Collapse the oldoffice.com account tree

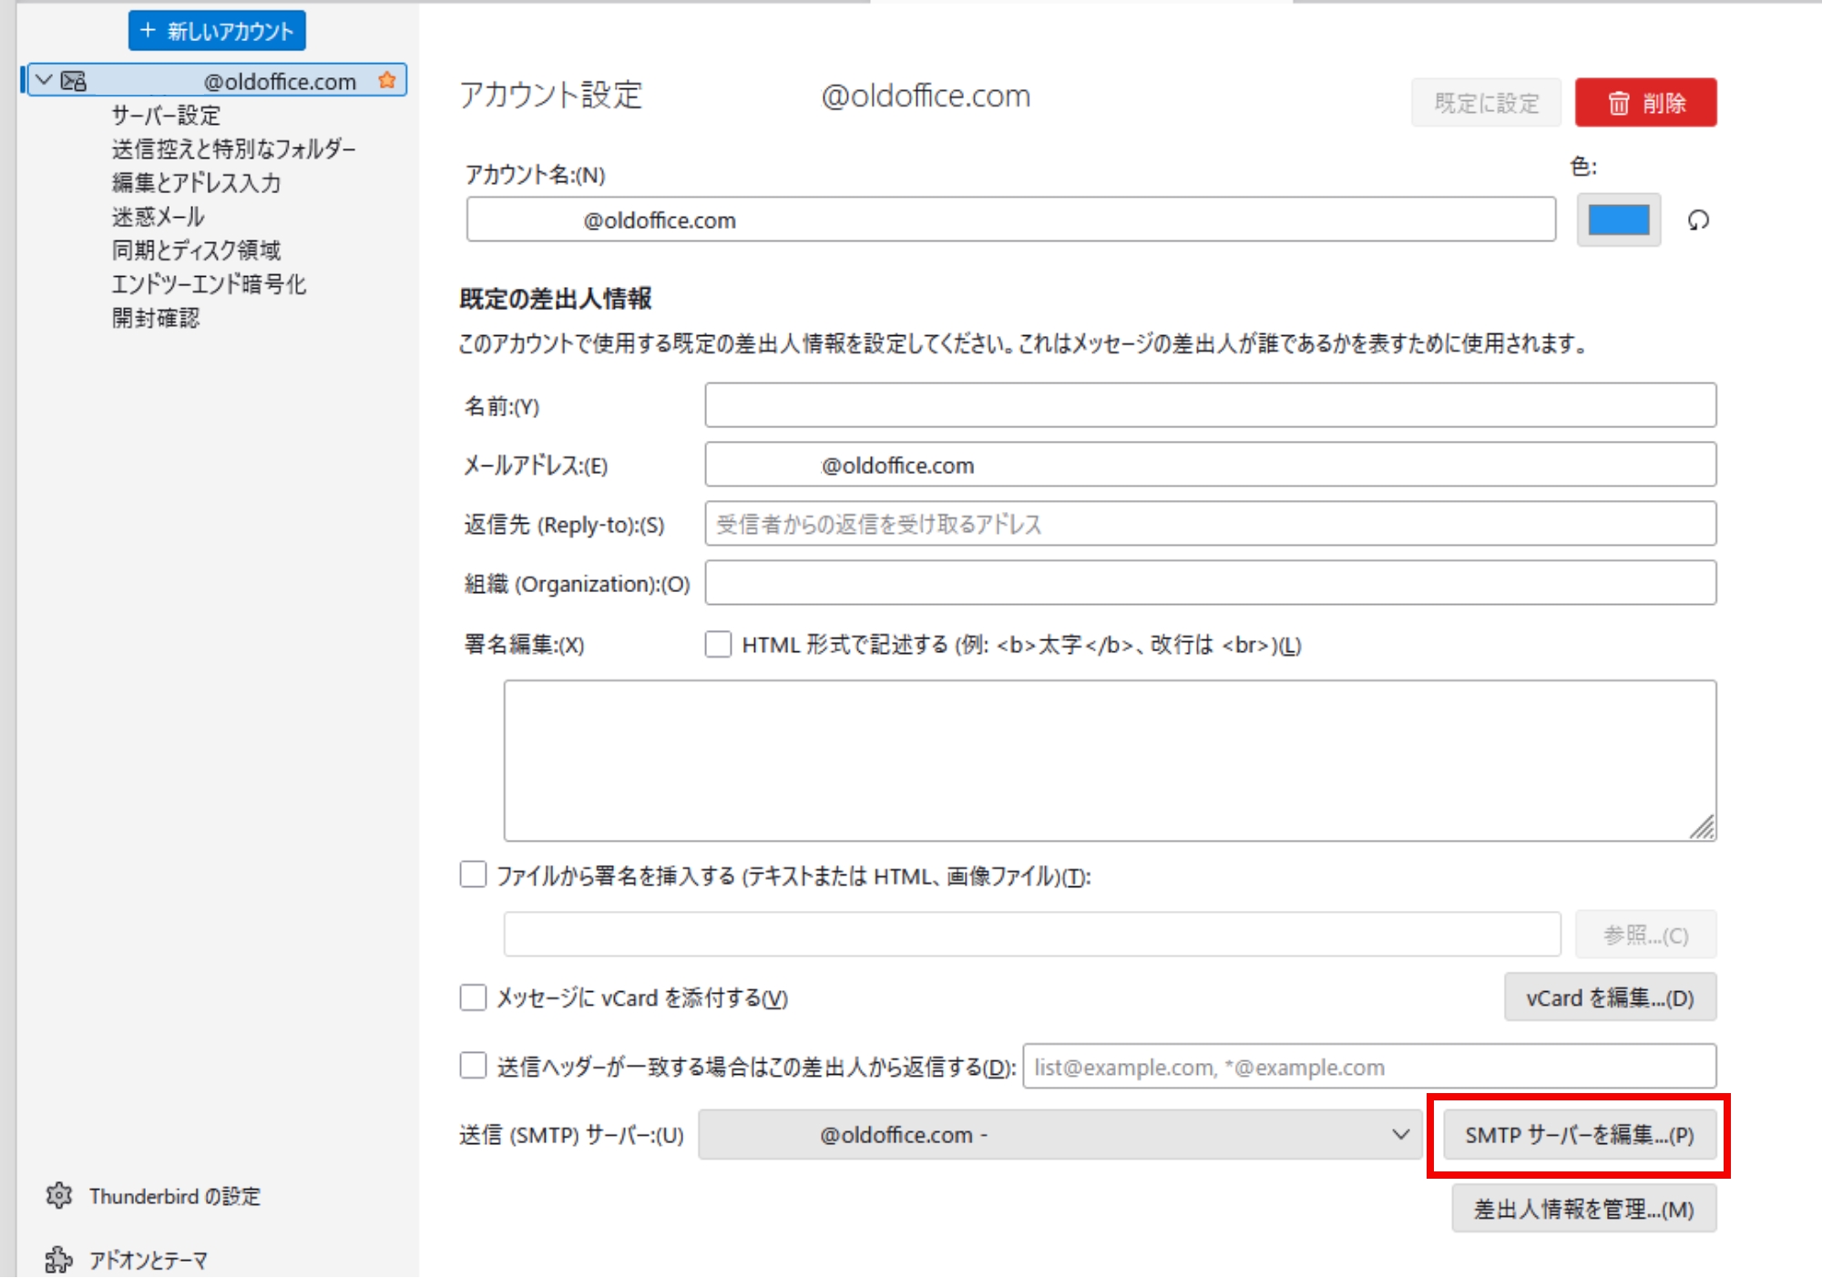point(44,80)
